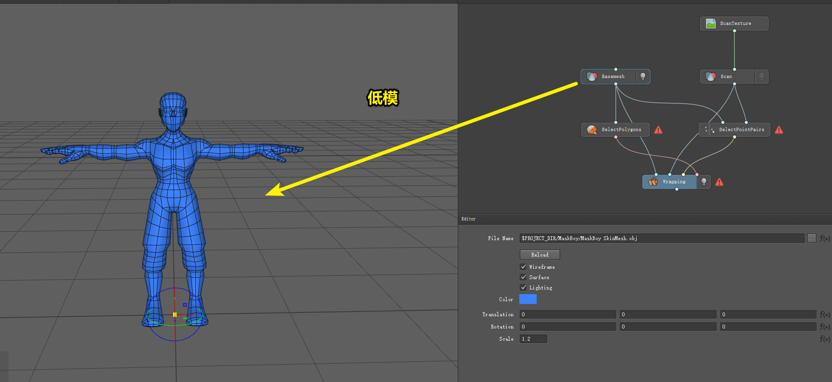
Task: Select the Scan node
Action: [728, 77]
